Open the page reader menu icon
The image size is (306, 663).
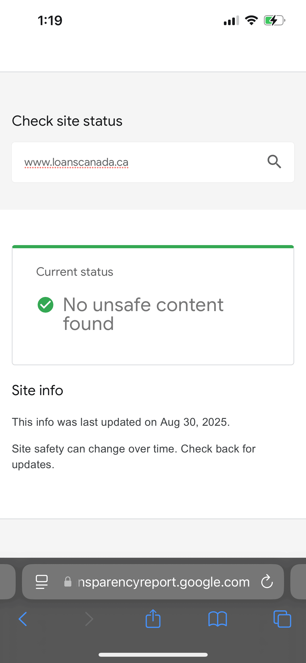[42, 582]
